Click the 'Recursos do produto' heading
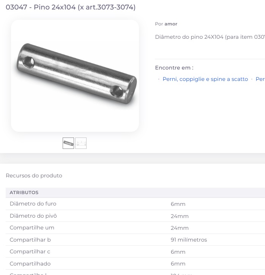Image resolution: width=265 pixels, height=275 pixels. click(34, 175)
